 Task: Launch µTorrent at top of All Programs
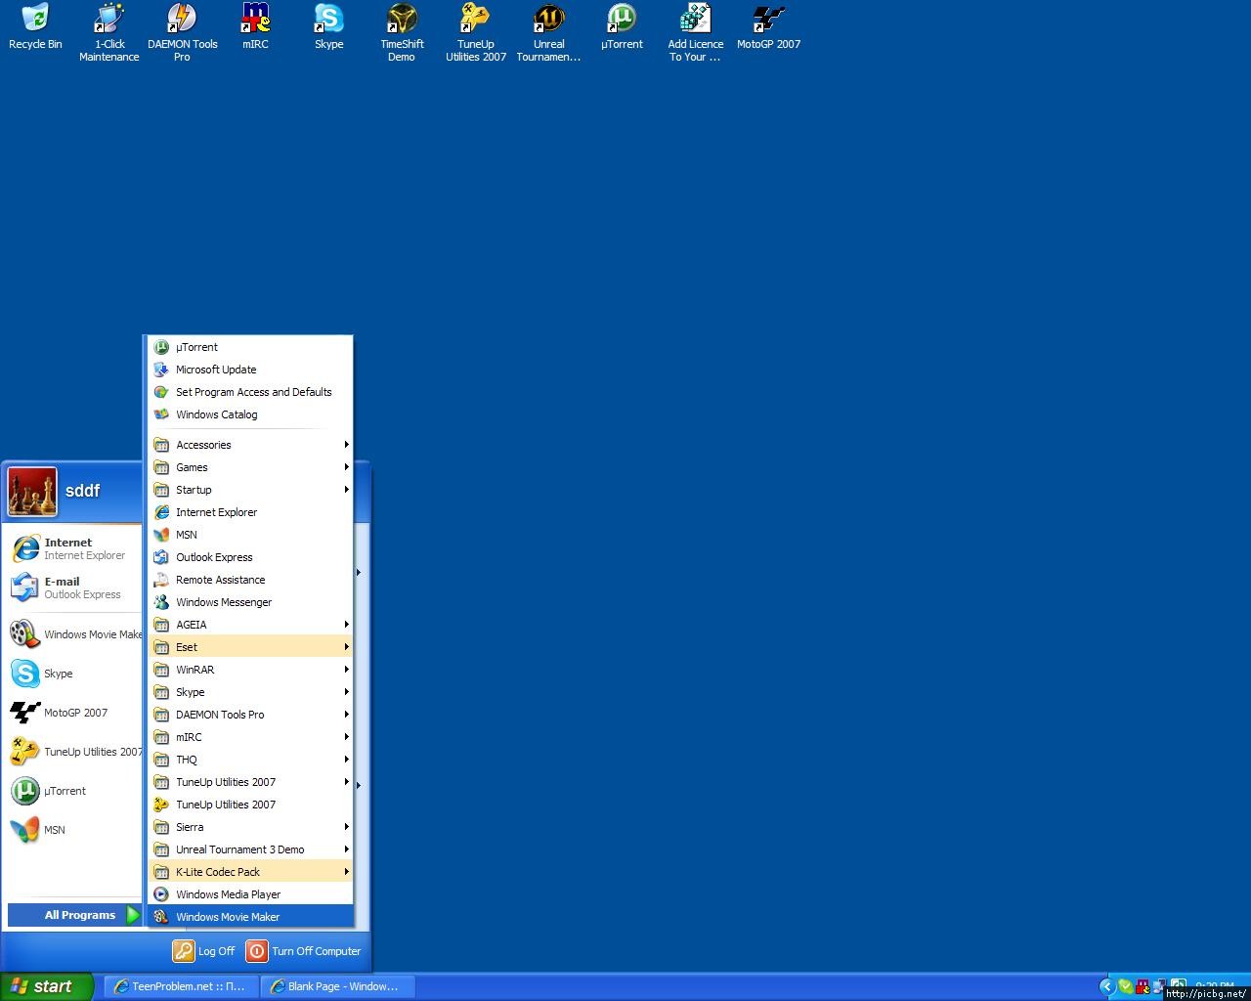click(250, 347)
